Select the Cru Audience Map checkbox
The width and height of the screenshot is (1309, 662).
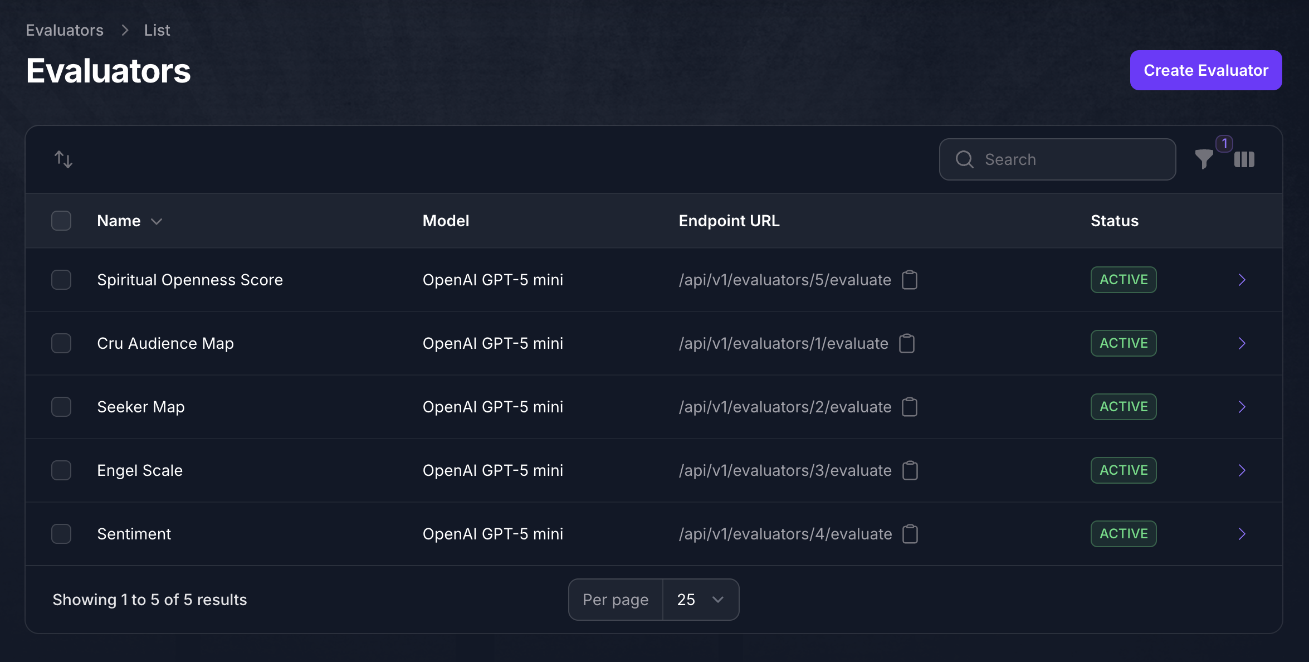[61, 343]
